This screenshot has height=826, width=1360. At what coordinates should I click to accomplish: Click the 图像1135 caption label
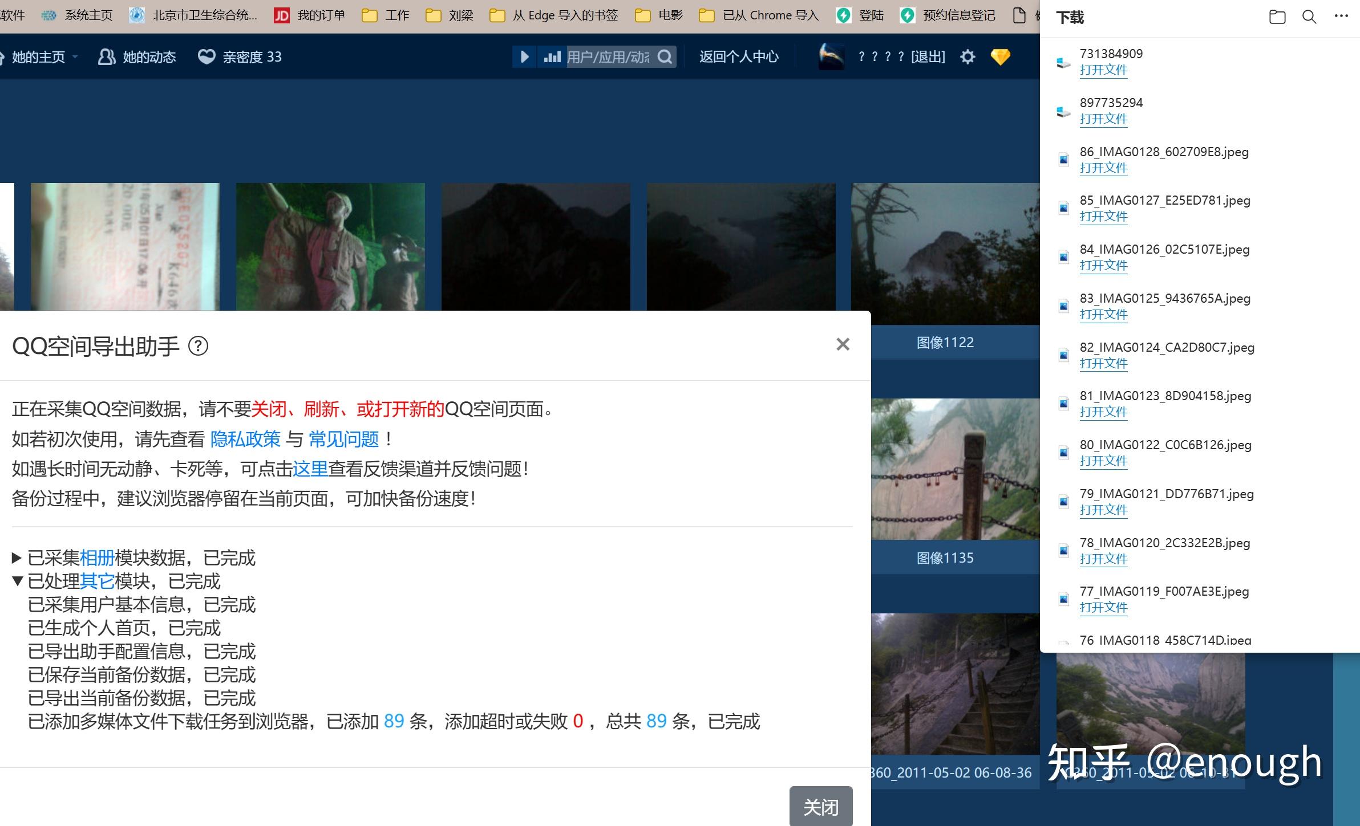coord(945,558)
